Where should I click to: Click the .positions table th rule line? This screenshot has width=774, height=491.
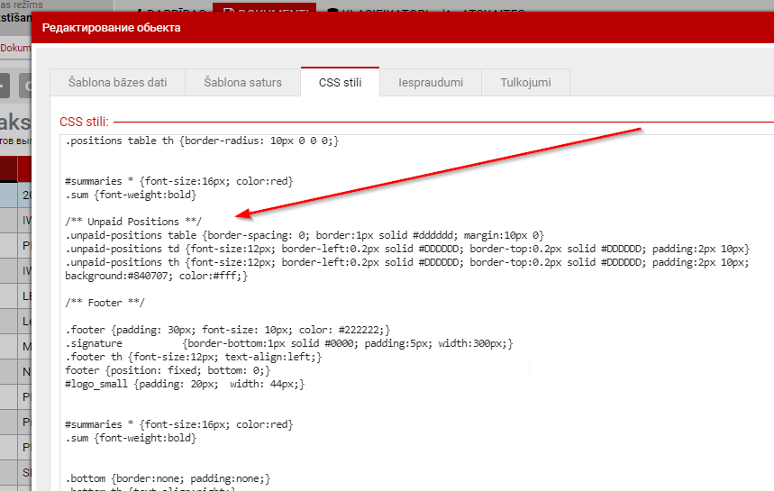[x=201, y=141]
